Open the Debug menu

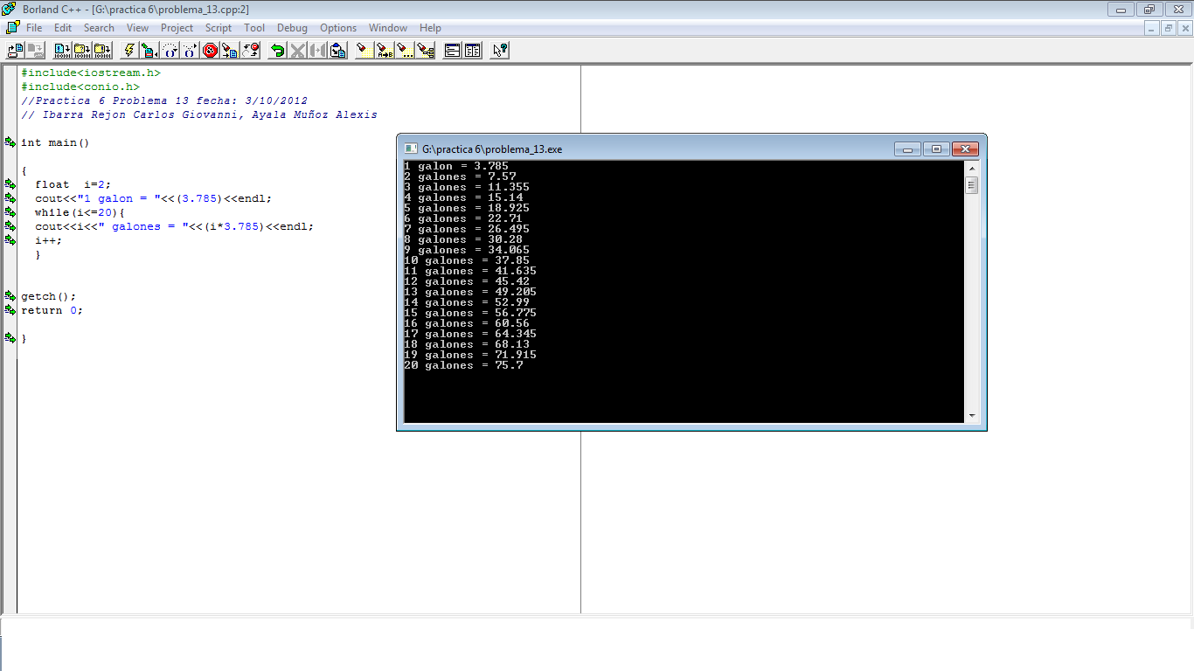tap(291, 27)
